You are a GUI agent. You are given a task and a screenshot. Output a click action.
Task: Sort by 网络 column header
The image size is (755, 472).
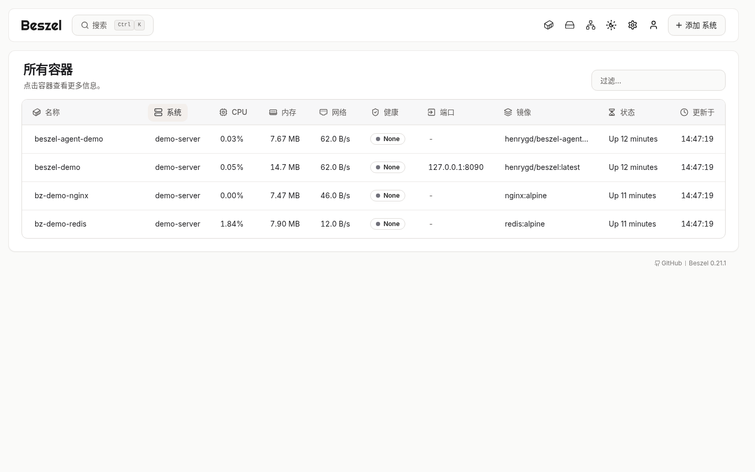333,112
